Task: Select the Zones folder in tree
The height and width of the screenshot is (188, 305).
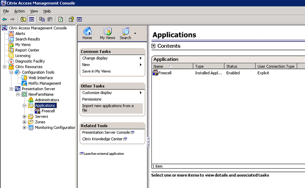Action: (40, 122)
